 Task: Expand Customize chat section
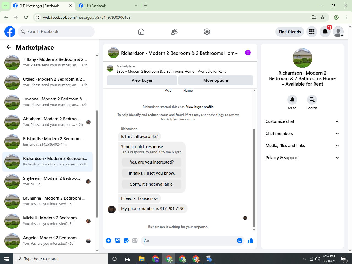point(302,121)
